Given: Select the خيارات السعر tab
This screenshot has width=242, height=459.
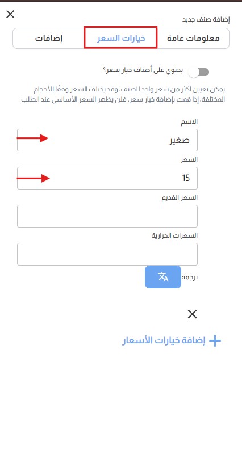Looking at the screenshot, I should click(121, 37).
